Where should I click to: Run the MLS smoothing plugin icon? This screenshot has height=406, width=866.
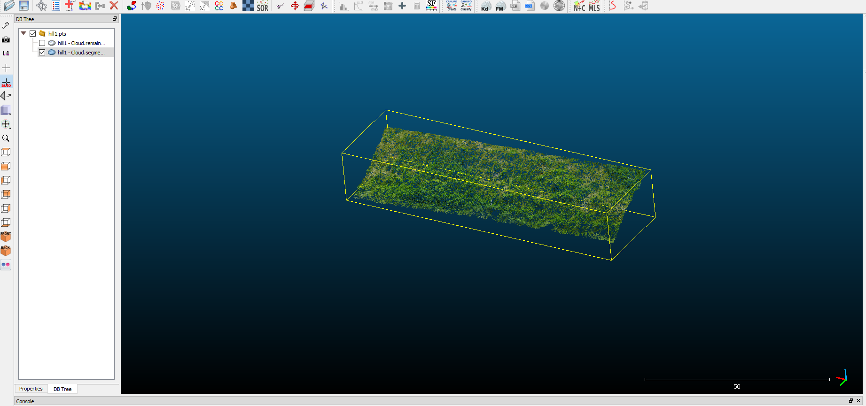[594, 6]
